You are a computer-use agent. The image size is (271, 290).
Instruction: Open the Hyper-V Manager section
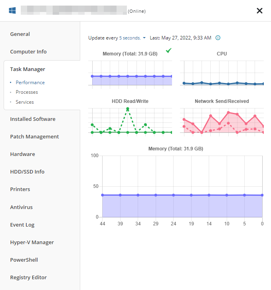point(32,242)
